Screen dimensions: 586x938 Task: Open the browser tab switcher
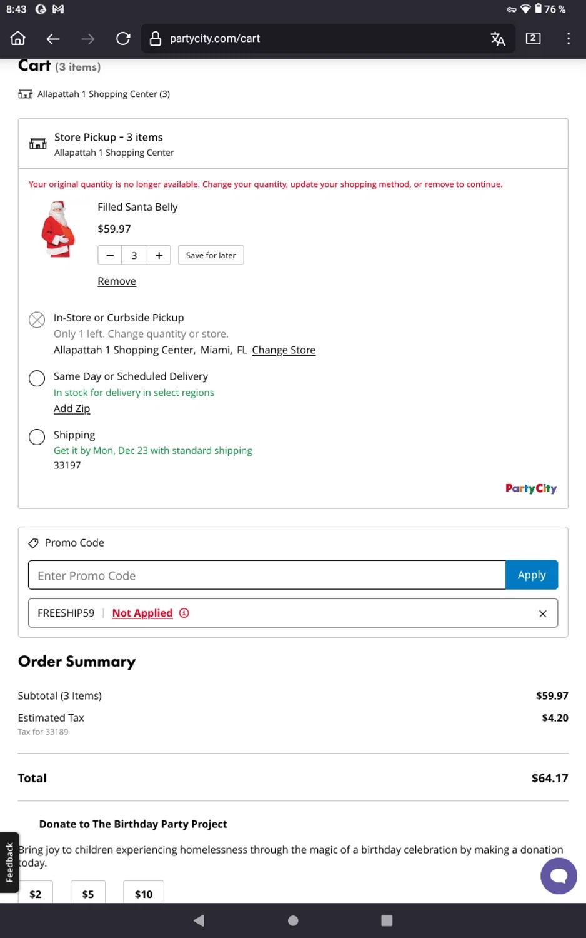pos(533,39)
